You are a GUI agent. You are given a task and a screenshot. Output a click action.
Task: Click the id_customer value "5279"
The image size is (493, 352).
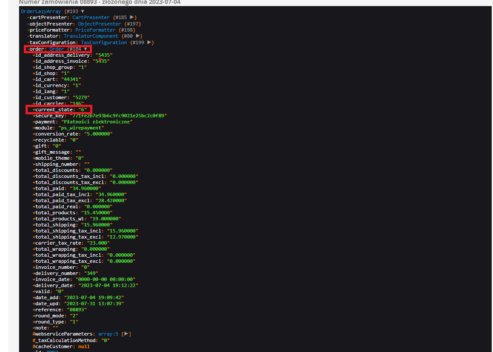[x=81, y=97]
